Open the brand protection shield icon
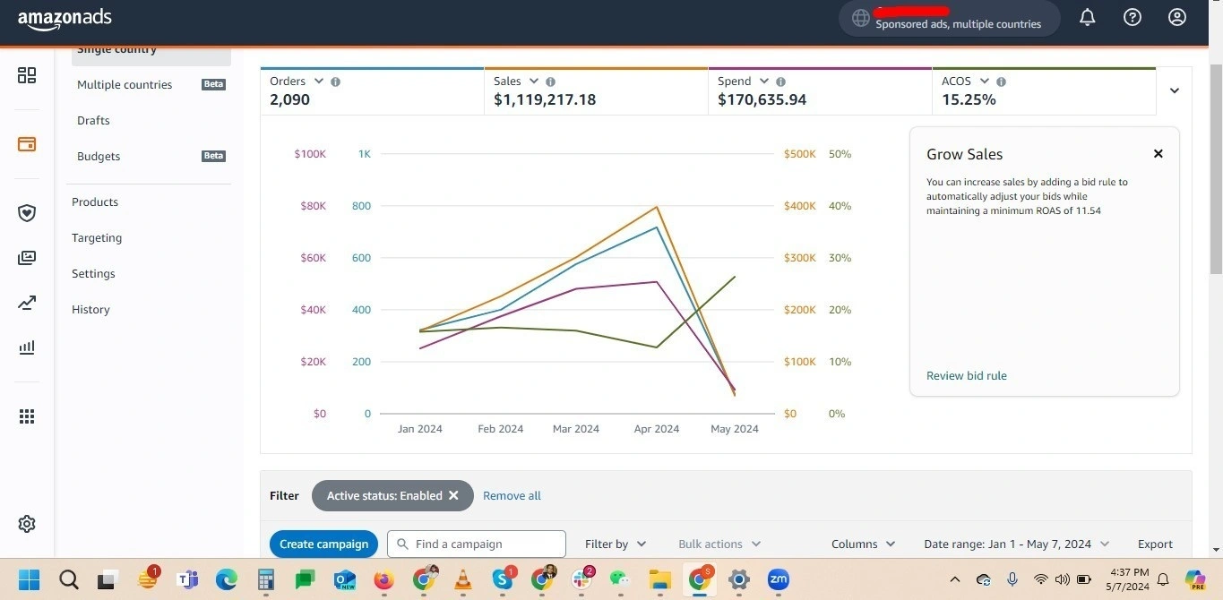Viewport: 1223px width, 600px height. pyautogui.click(x=26, y=212)
